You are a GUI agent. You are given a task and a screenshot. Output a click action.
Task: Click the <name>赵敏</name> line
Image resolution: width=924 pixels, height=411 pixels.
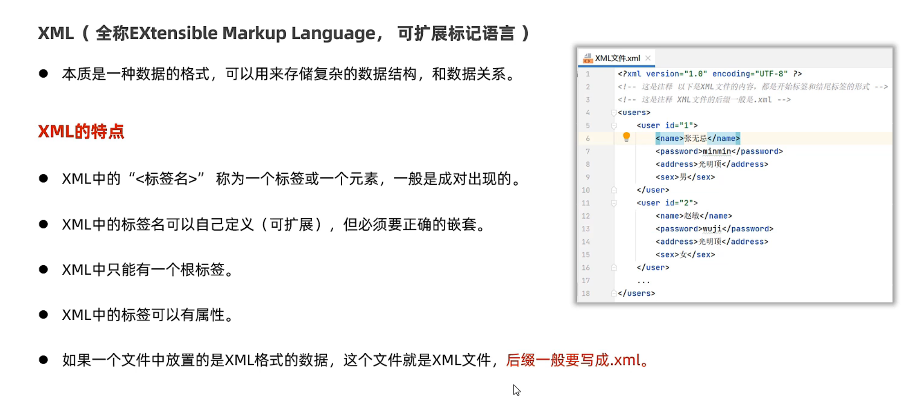pyautogui.click(x=694, y=216)
